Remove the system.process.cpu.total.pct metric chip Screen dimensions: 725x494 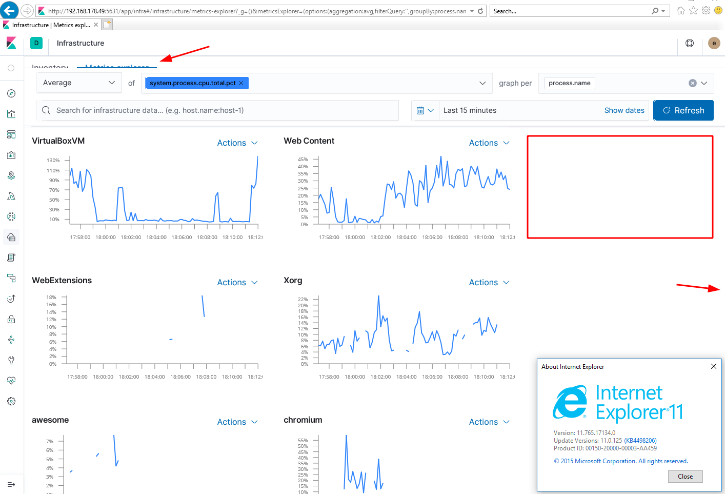[241, 83]
